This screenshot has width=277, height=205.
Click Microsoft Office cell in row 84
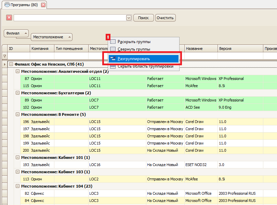(x=201, y=201)
